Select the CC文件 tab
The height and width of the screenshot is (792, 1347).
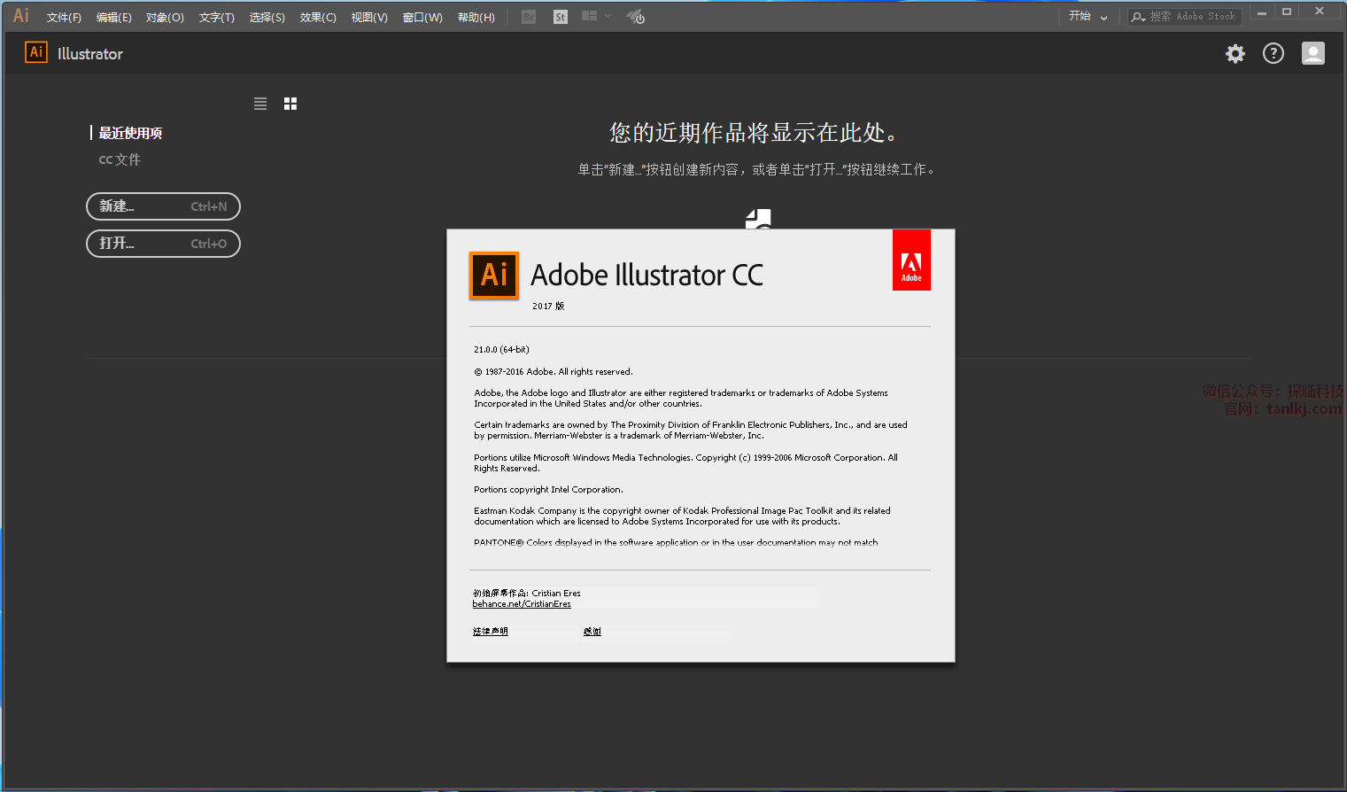120,159
